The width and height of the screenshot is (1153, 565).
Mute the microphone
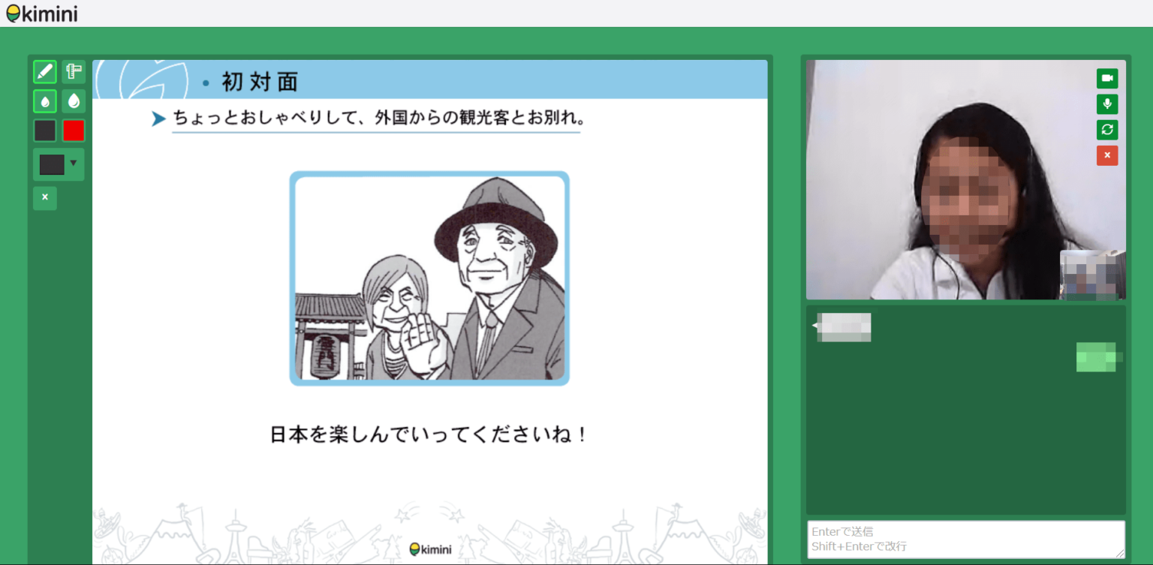[x=1107, y=104]
